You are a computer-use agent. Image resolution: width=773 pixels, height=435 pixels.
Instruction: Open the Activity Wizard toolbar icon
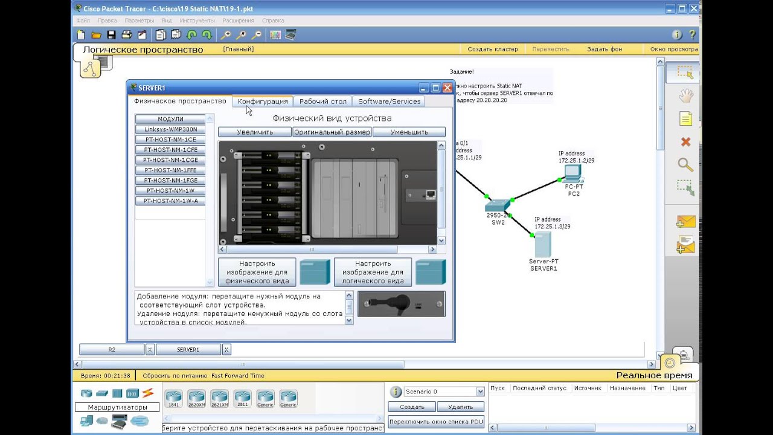(x=142, y=35)
